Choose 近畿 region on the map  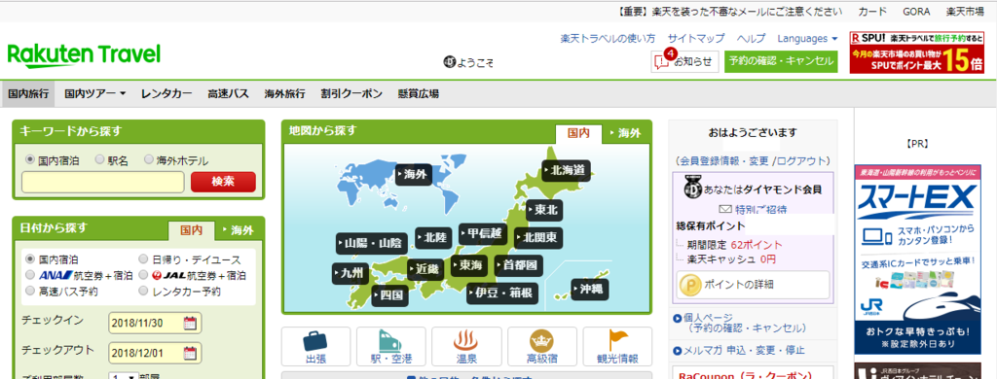tap(426, 269)
